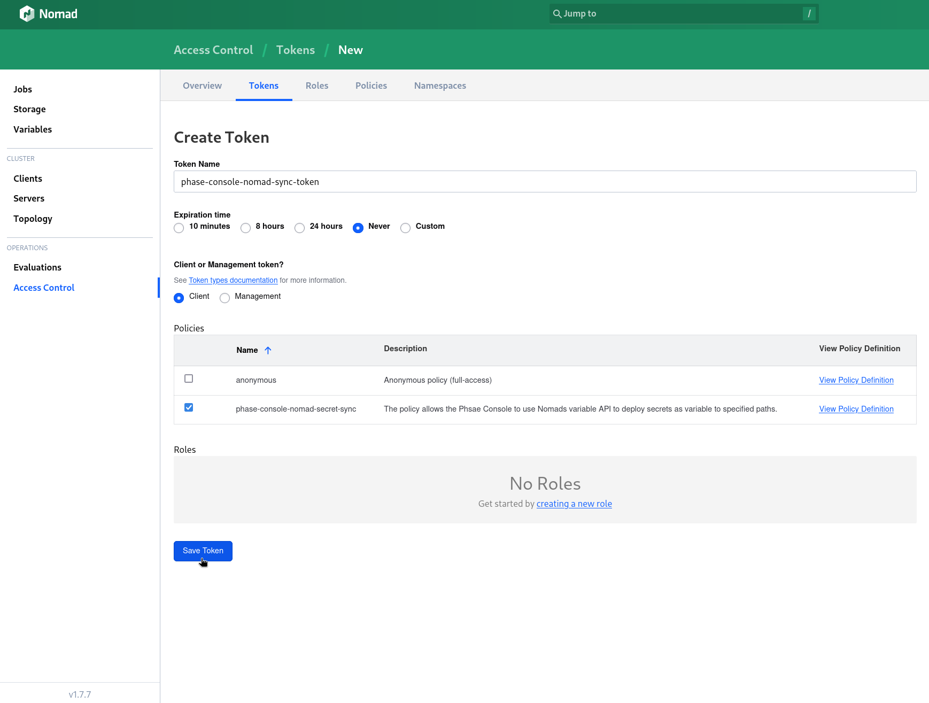View Policy Definition for anonymous policy
The width and height of the screenshot is (929, 703).
[x=856, y=380]
